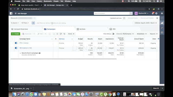Viewport: 173px width, 97px height.
Task: Refresh data next to Updated just now
Action: [x=124, y=18]
